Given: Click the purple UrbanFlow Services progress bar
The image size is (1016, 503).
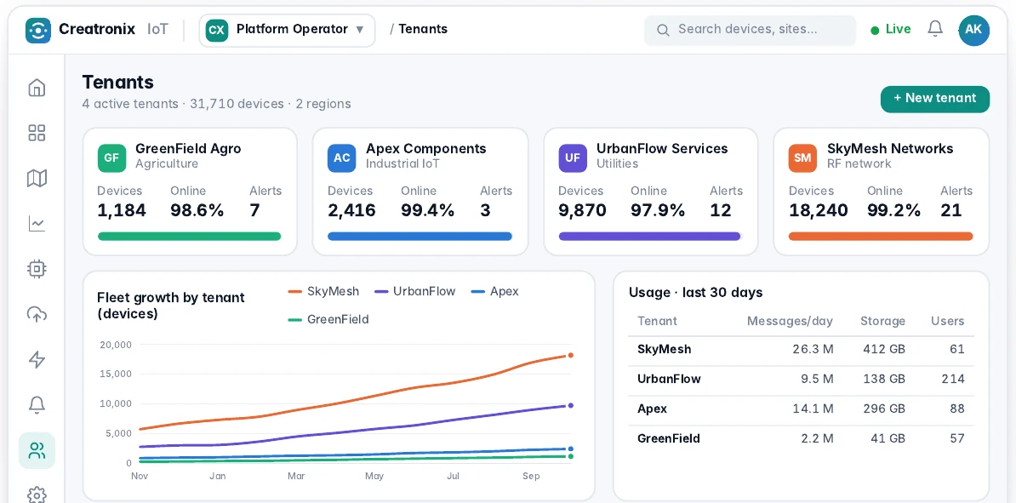Looking at the screenshot, I should (x=649, y=237).
